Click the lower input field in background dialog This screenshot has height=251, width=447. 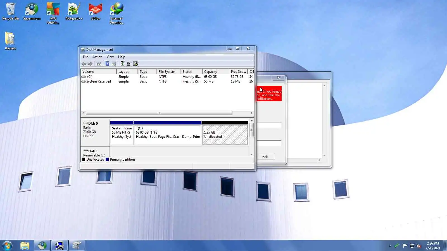(x=269, y=143)
